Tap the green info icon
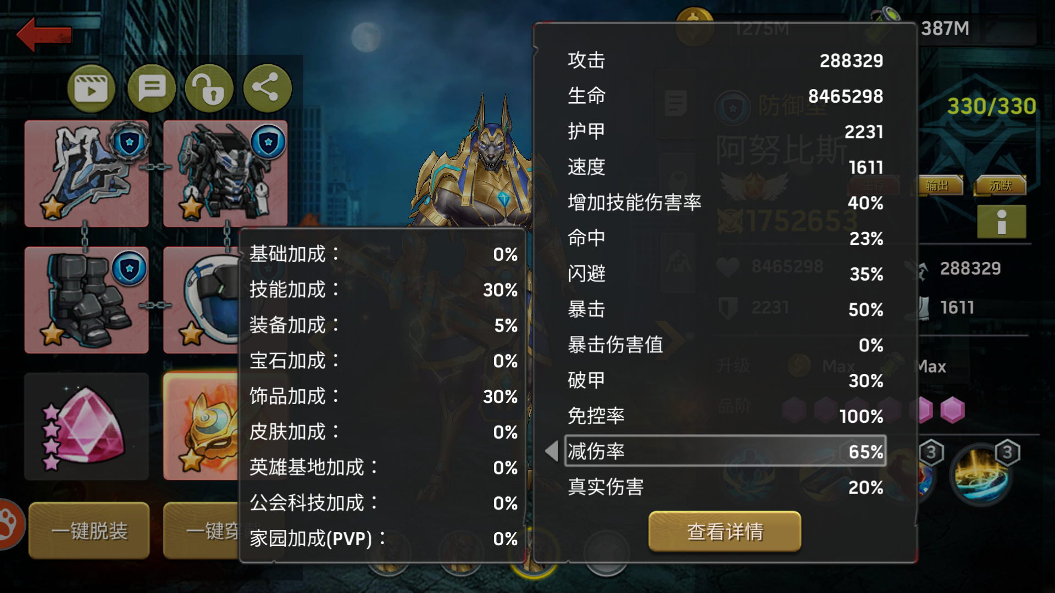Viewport: 1055px width, 593px height. pos(1001,222)
